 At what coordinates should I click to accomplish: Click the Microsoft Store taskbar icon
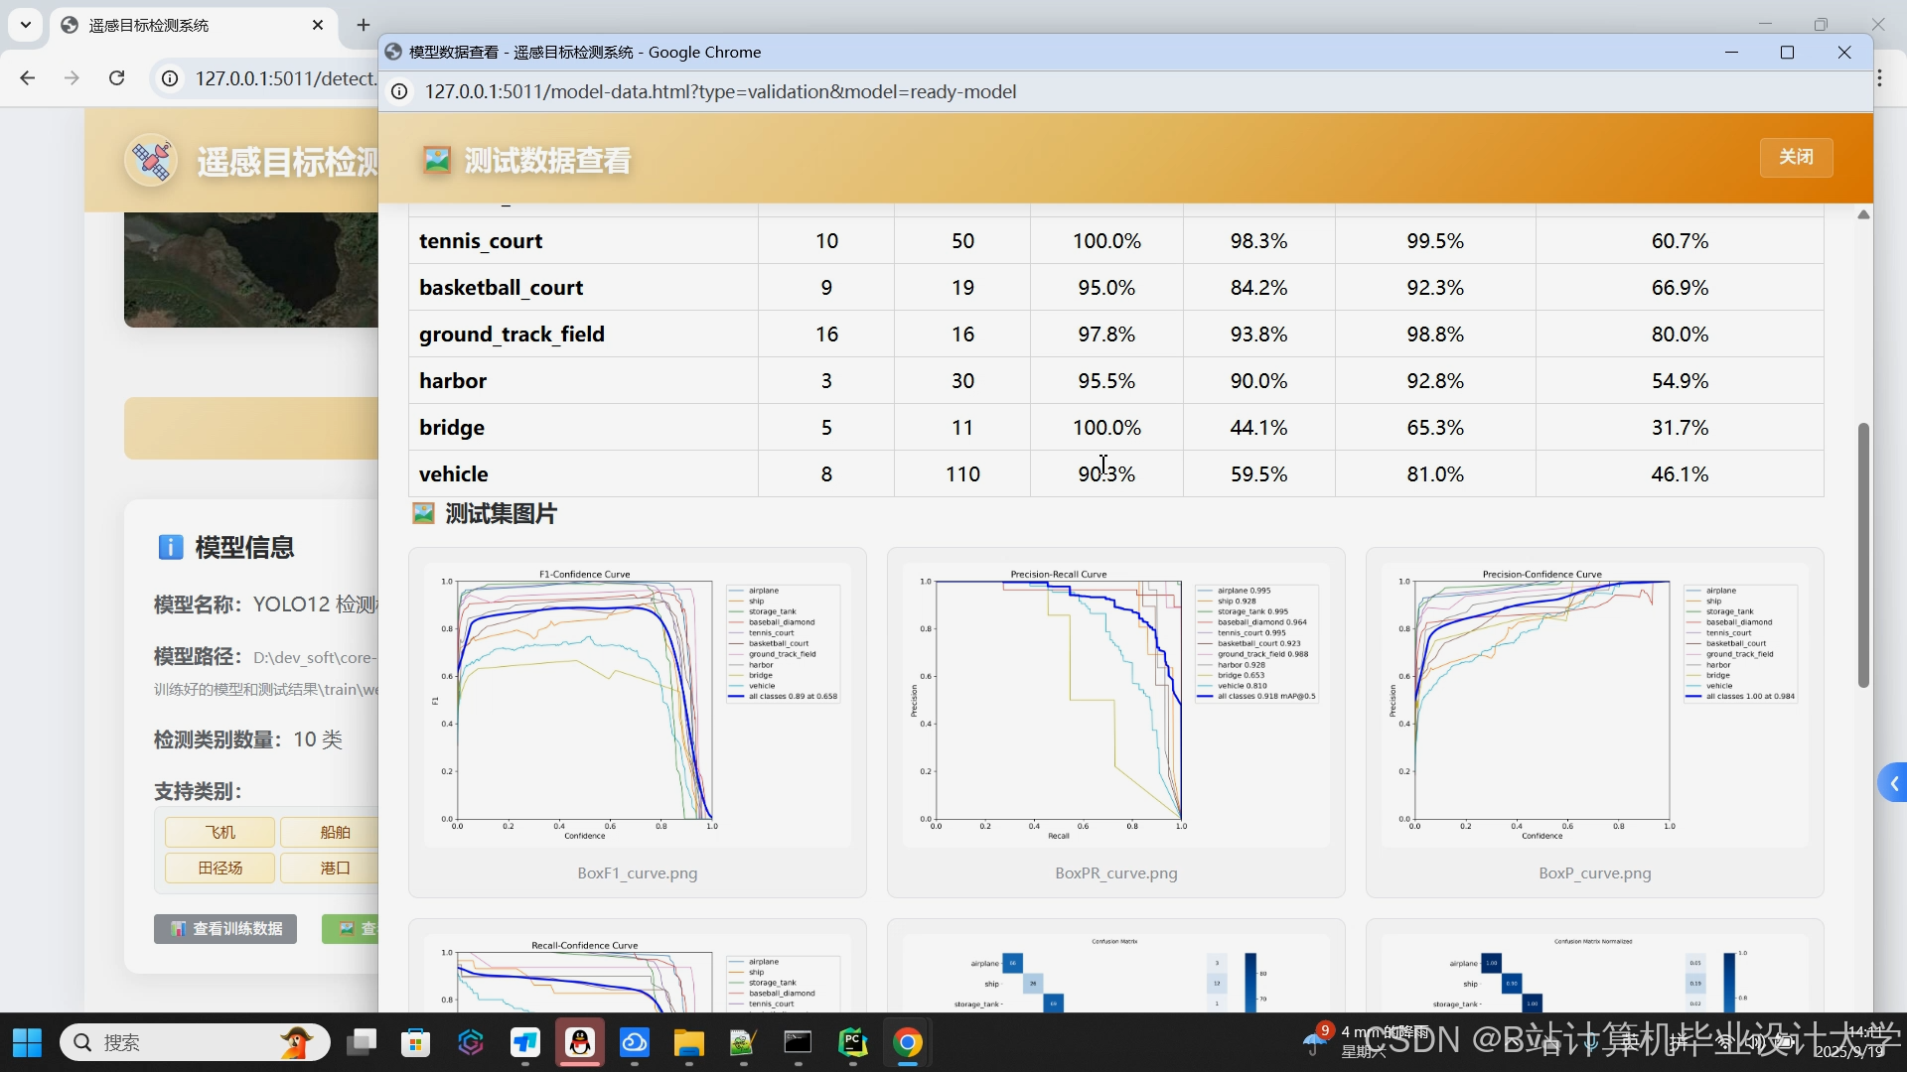416,1042
